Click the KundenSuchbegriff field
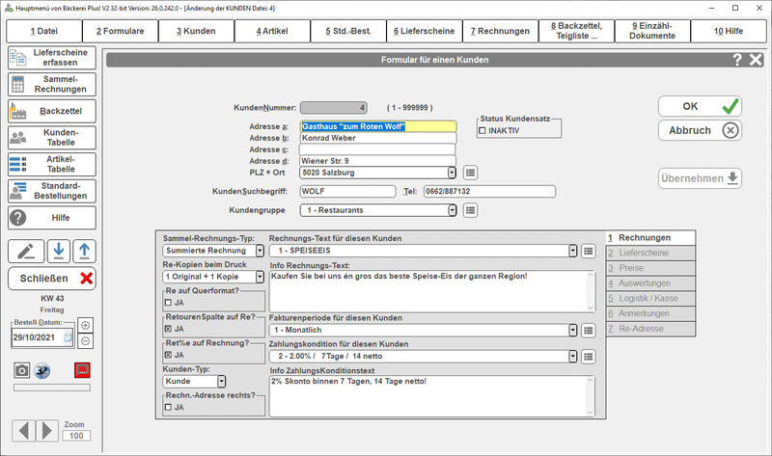Viewport: 772px width, 456px height. 347,191
